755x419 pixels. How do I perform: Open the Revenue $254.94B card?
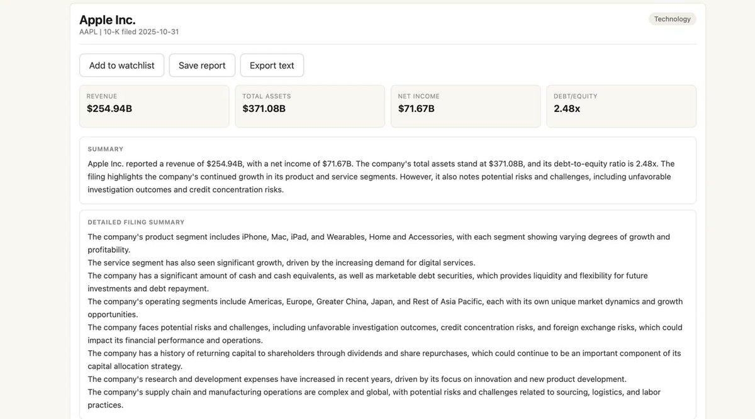point(154,106)
